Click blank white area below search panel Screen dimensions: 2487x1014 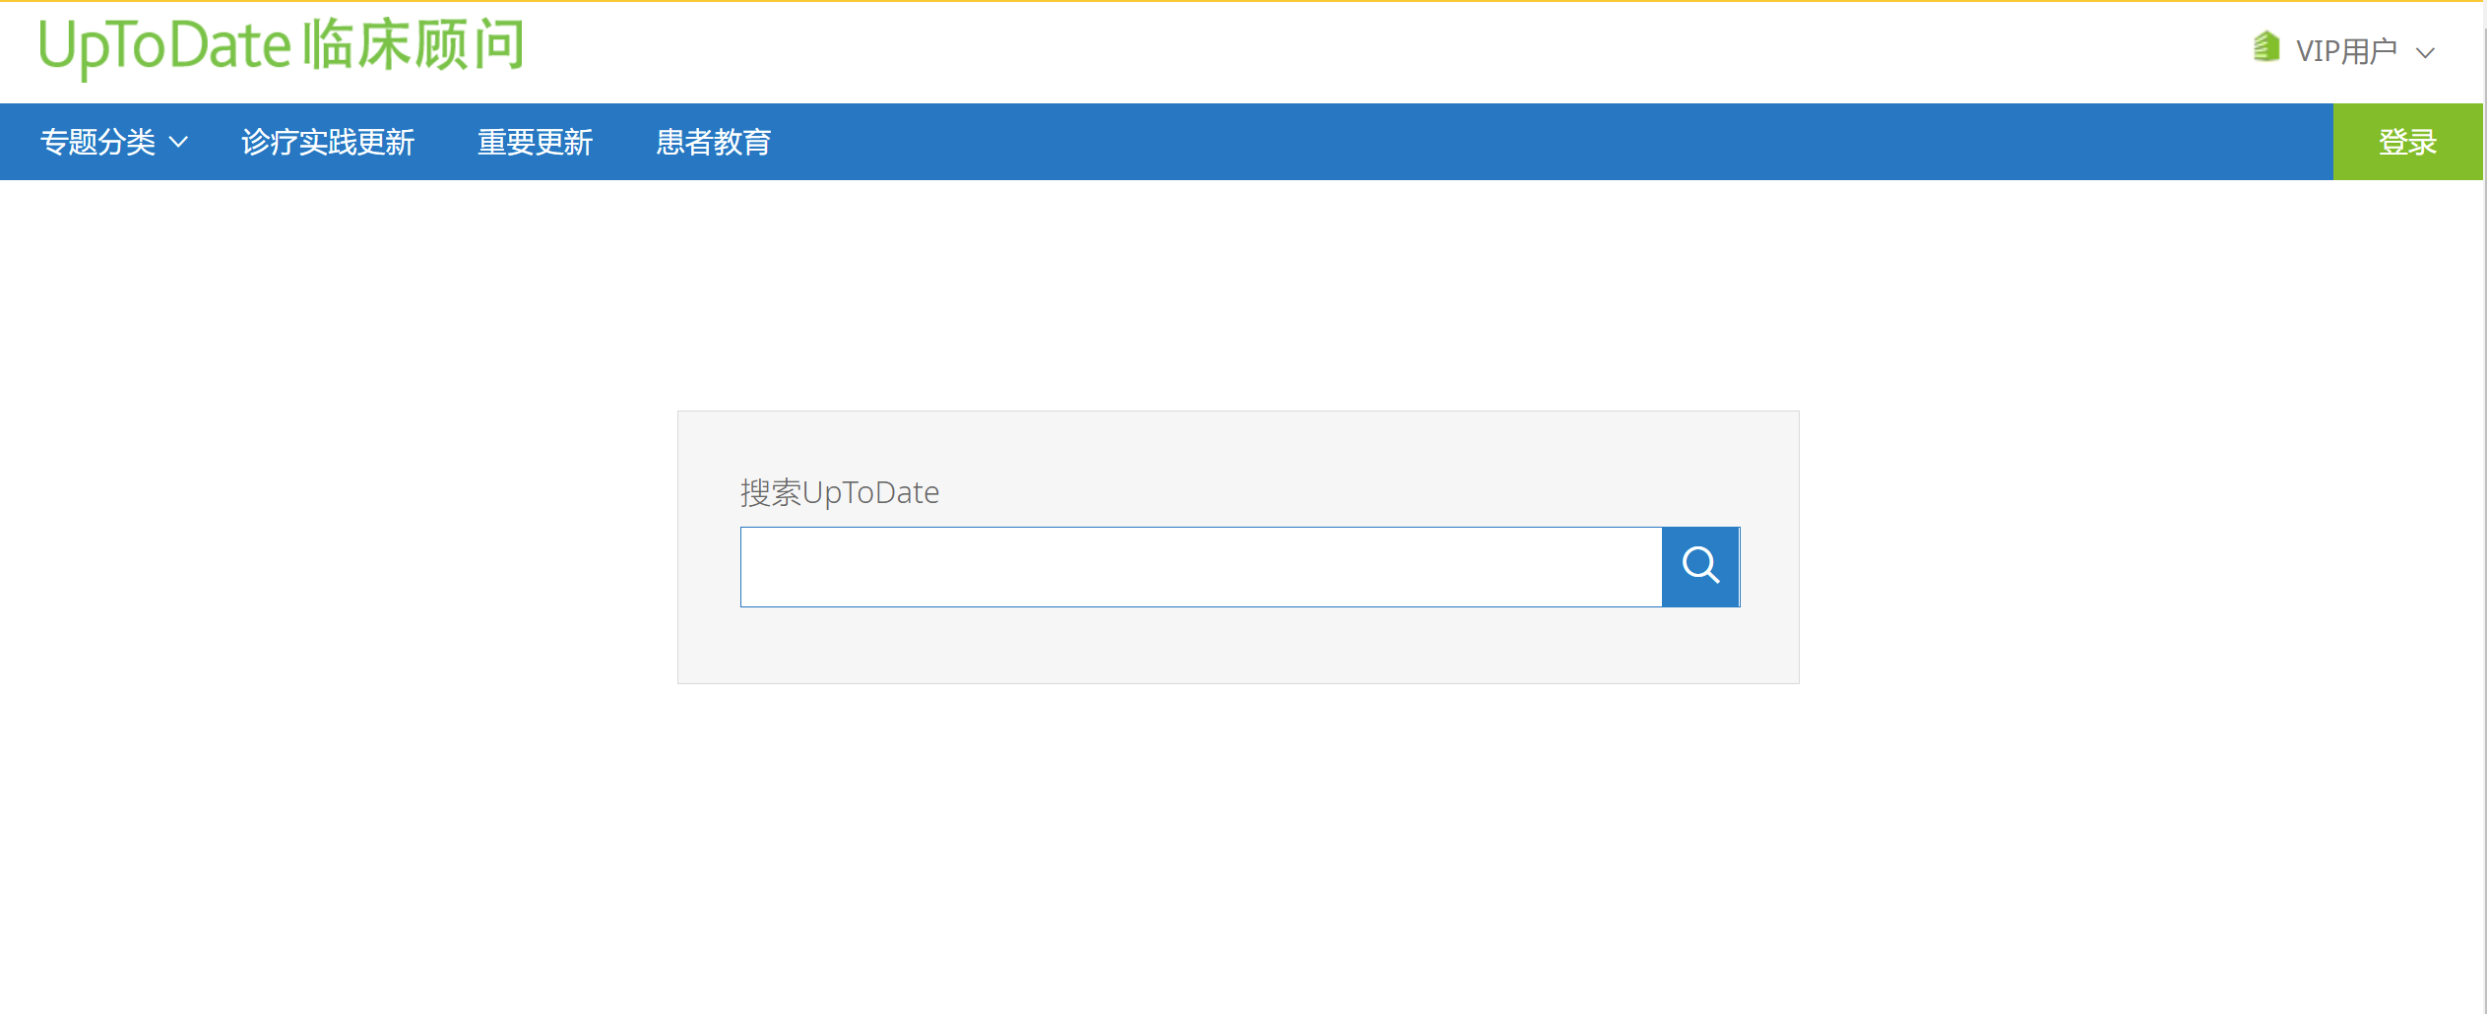[x=1239, y=847]
